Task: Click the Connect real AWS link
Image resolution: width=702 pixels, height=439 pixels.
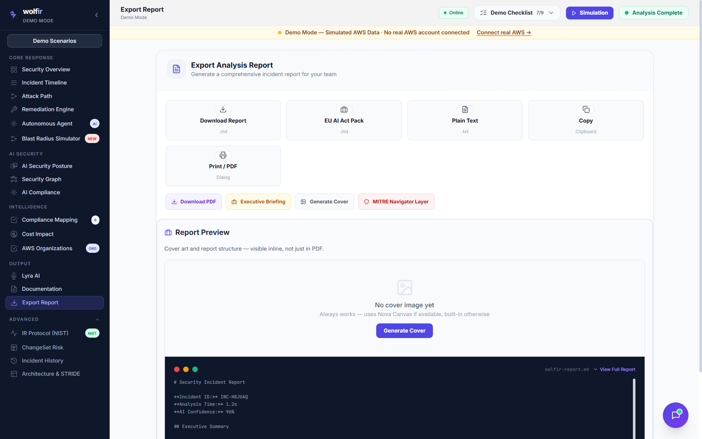Action: pyautogui.click(x=503, y=33)
